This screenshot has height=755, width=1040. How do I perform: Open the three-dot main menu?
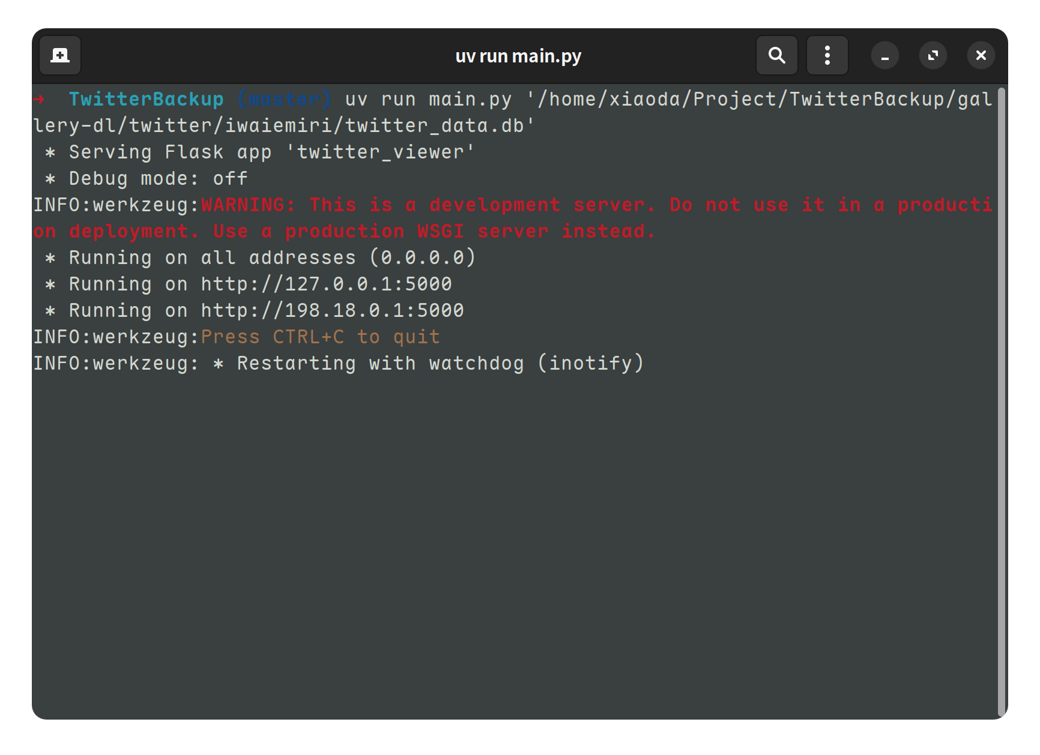(827, 56)
